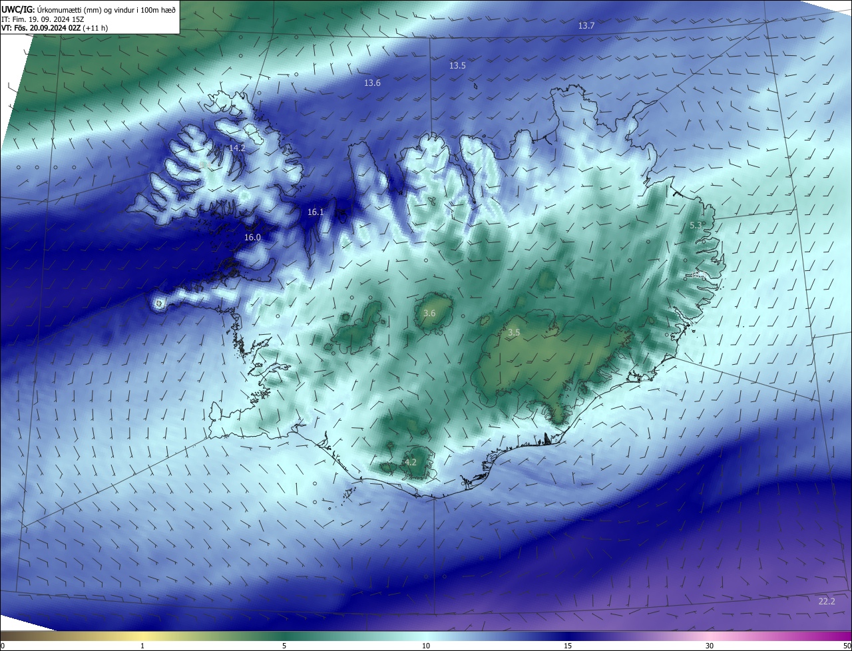Click the 'VT: Fös. 20.09.2024 02Z' valid time line
Viewport: 852px width, 651px height.
coord(55,28)
